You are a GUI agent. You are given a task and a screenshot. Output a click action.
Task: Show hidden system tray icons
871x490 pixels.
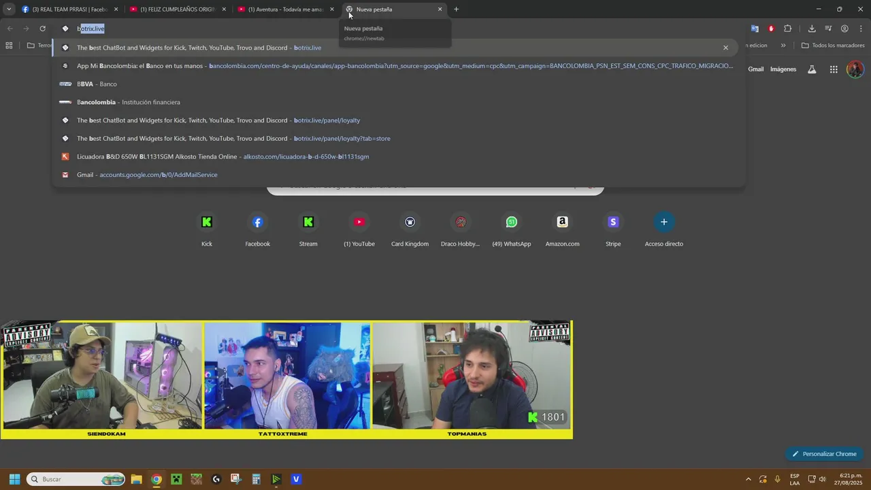click(749, 479)
